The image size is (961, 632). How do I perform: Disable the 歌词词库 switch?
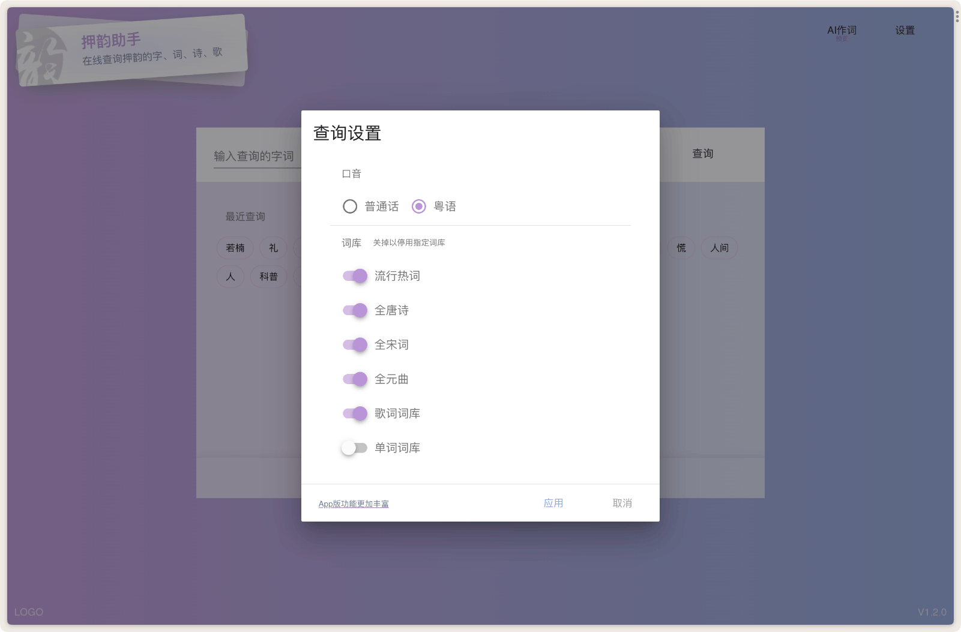355,413
